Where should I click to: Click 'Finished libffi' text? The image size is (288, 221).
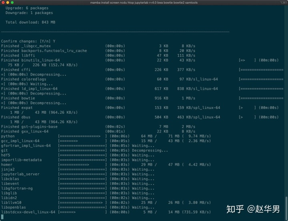pos(18,56)
